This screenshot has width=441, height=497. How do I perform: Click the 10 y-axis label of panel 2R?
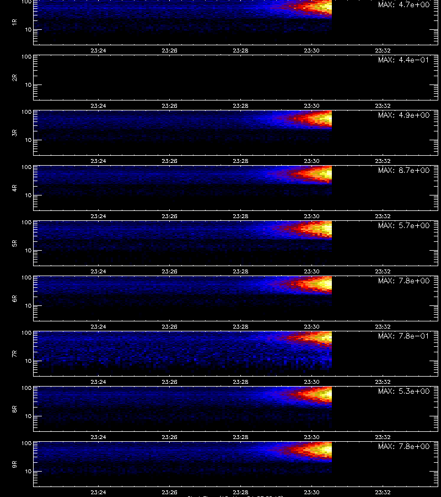(x=28, y=84)
